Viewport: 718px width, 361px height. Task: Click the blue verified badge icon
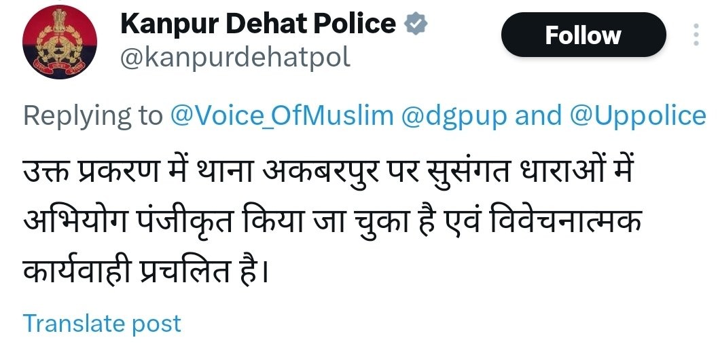416,24
